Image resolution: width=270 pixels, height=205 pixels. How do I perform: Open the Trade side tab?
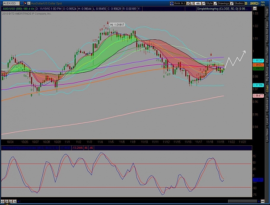267,13
